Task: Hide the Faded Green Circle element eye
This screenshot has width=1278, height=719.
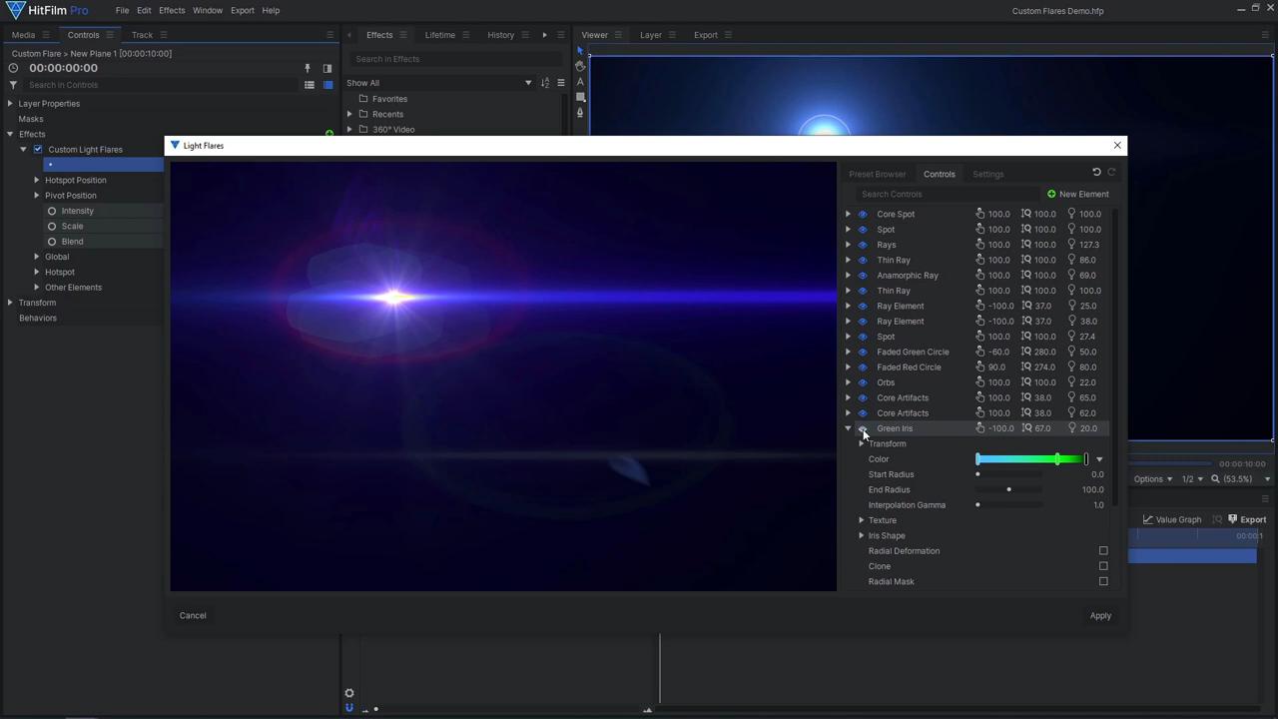Action: coord(863,352)
